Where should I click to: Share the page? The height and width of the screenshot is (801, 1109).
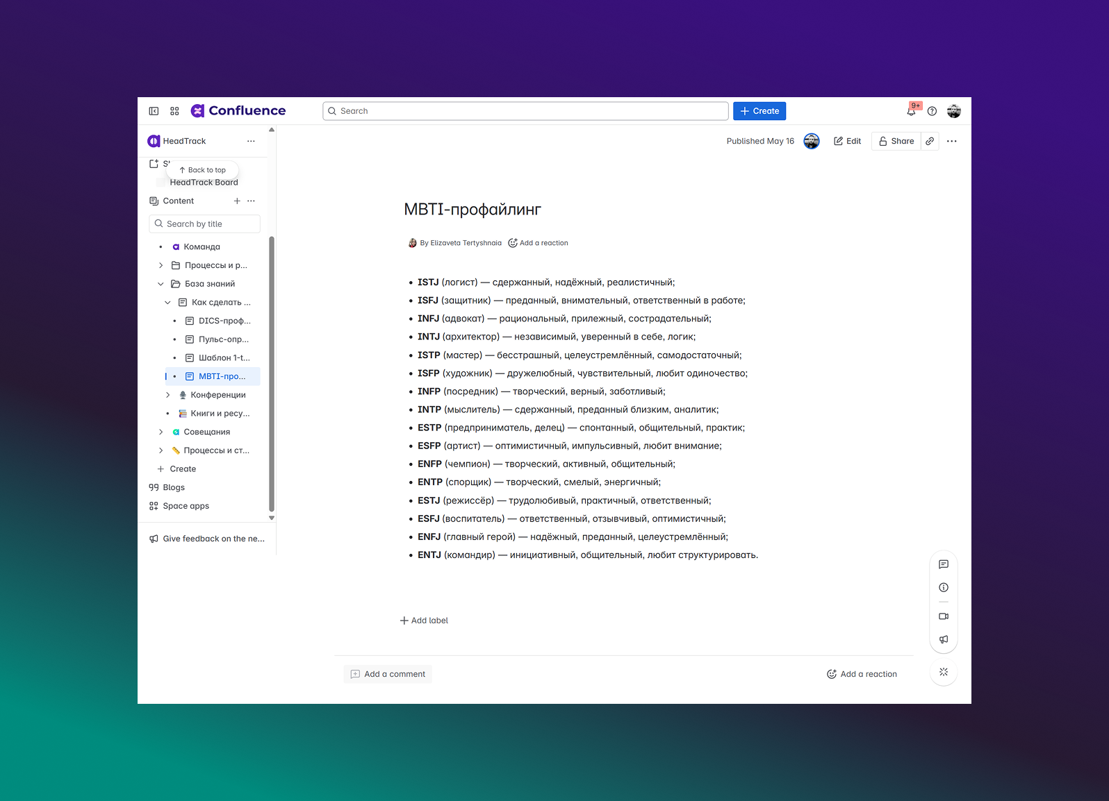[x=896, y=141]
